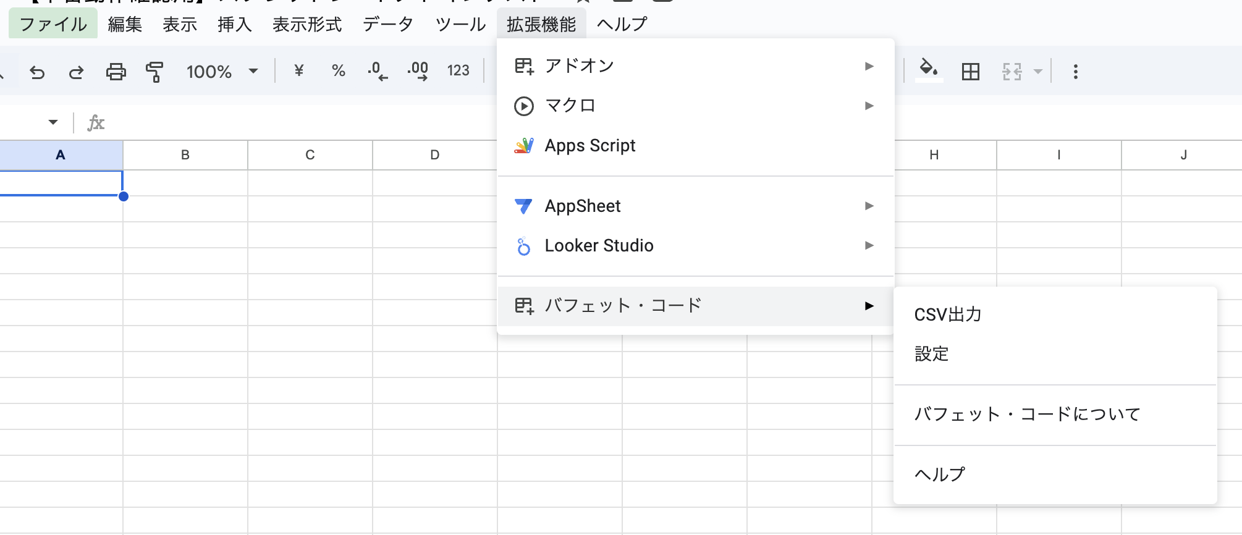Close the 拡張機能 menu

click(541, 24)
